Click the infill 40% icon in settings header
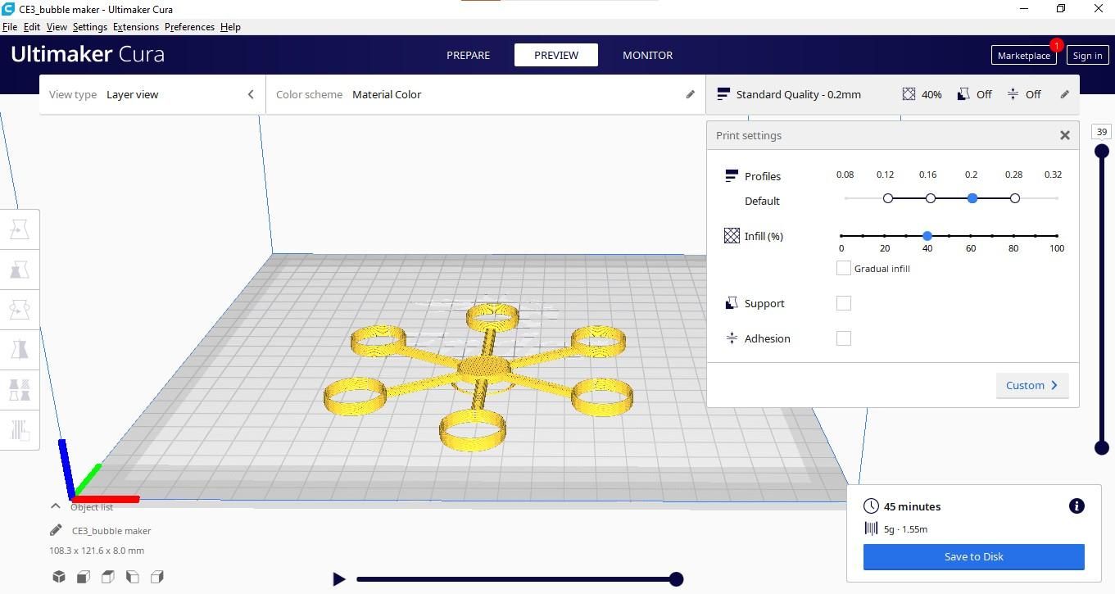This screenshot has height=594, width=1115. (x=909, y=94)
